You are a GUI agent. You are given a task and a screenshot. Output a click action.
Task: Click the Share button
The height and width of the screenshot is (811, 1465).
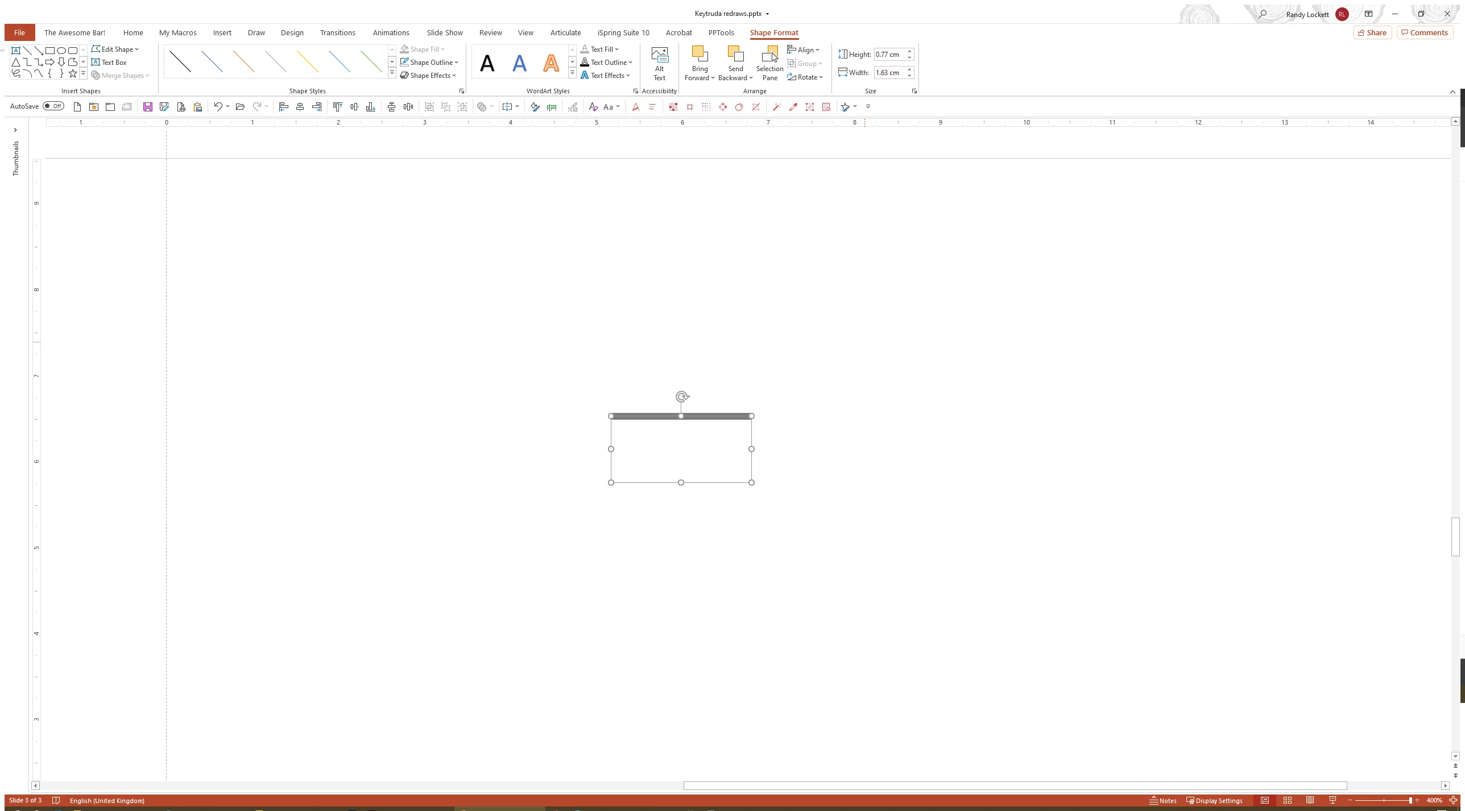[x=1372, y=32]
